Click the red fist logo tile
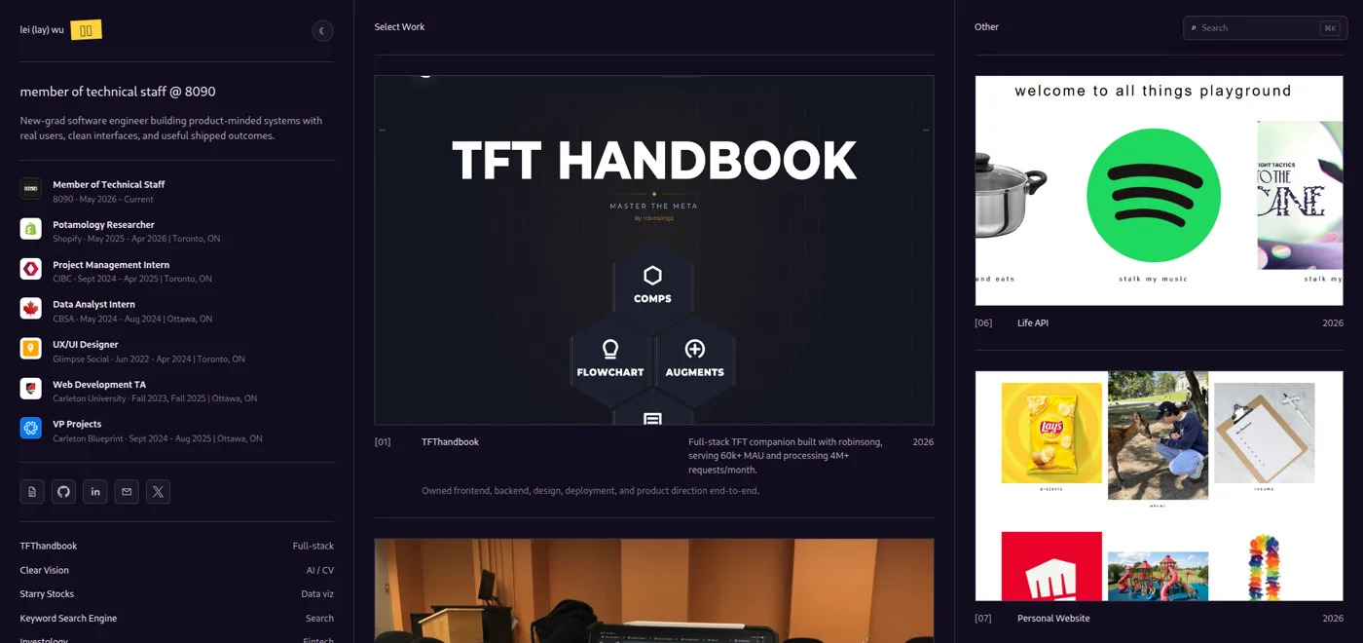The height and width of the screenshot is (643, 1363). click(1051, 566)
